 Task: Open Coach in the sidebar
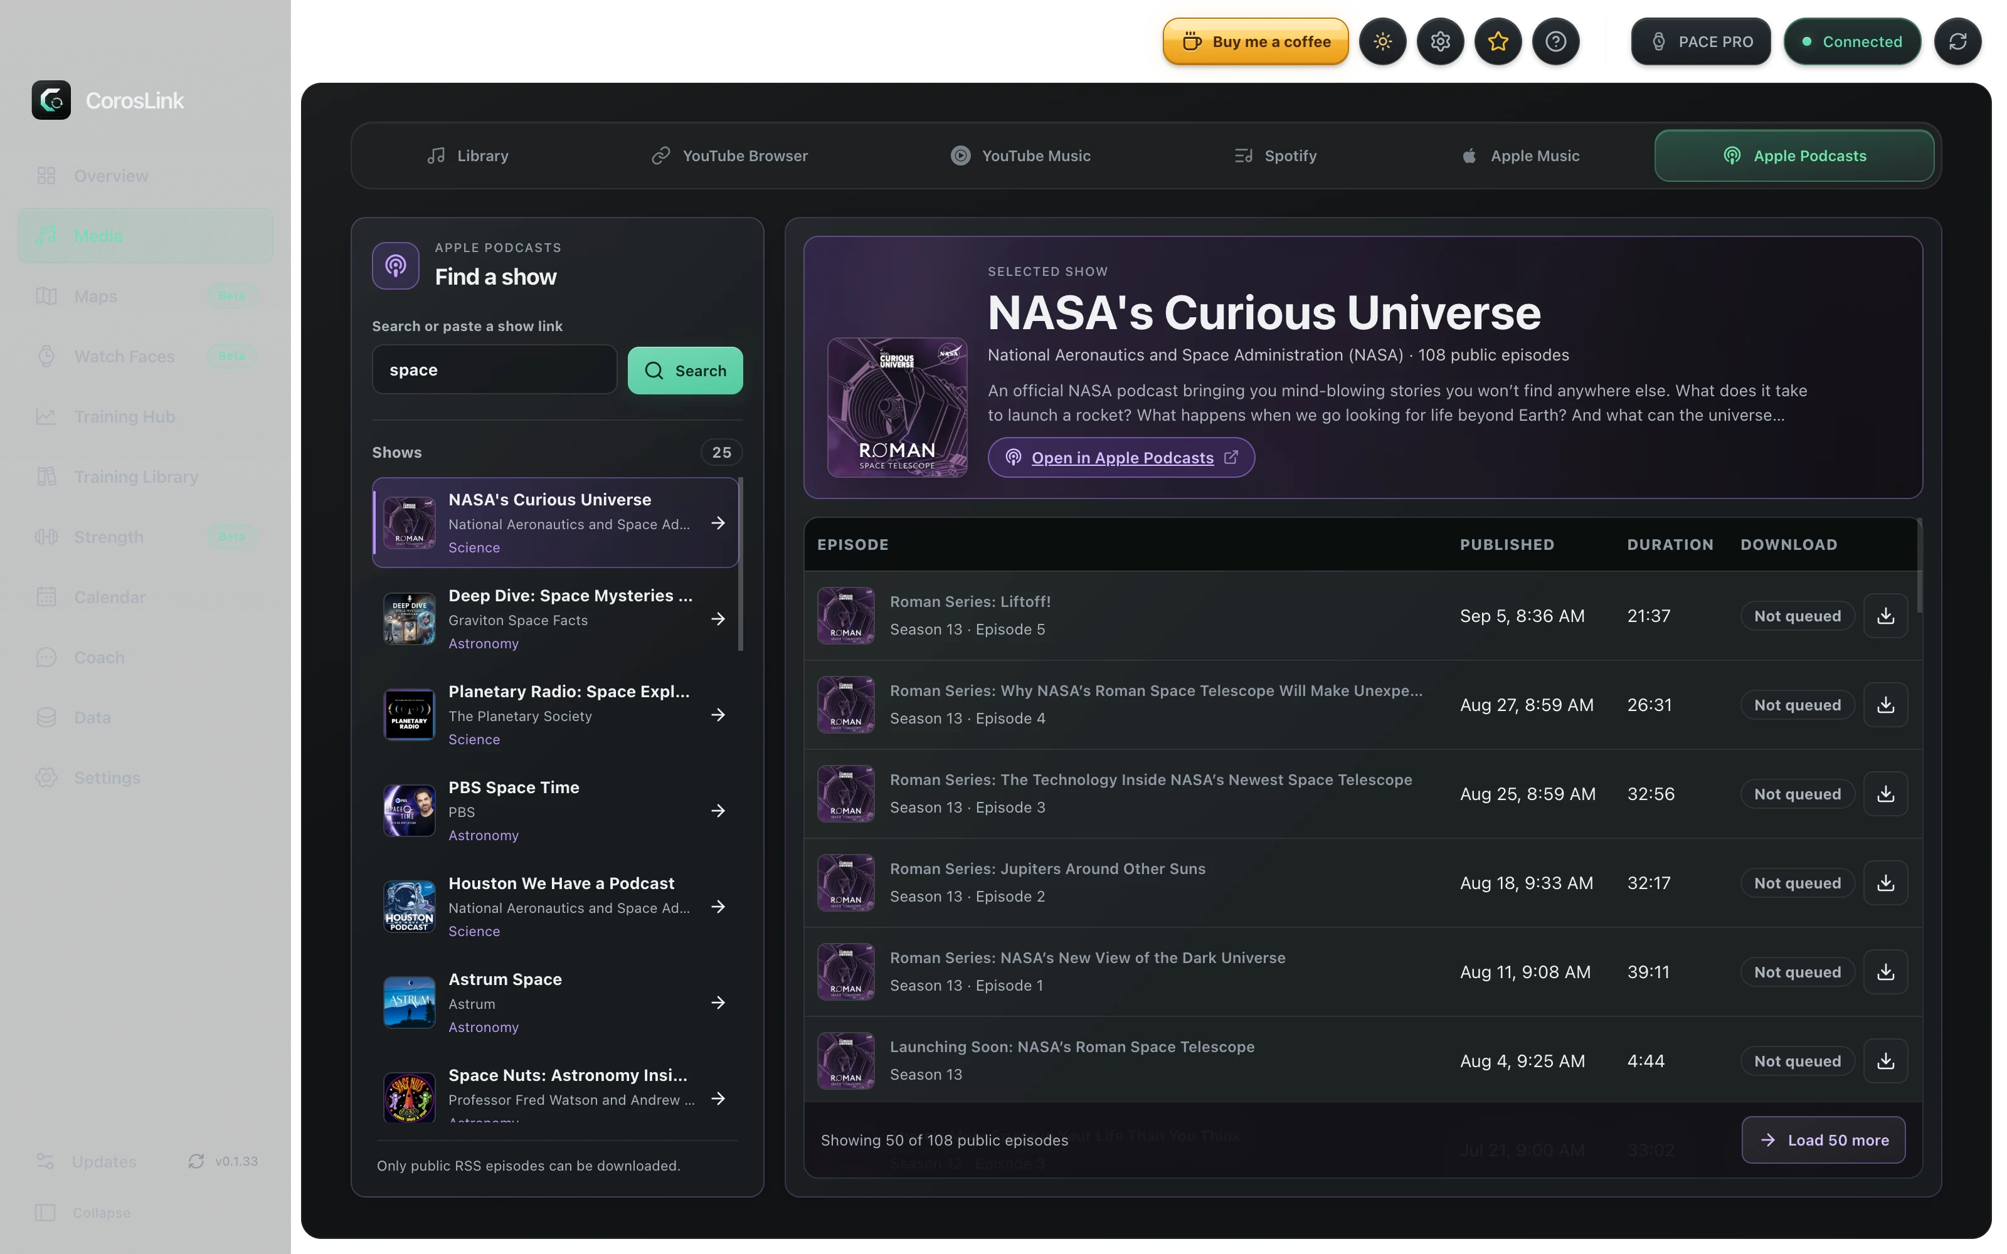click(x=145, y=658)
